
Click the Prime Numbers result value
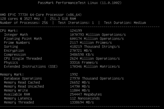91,43
